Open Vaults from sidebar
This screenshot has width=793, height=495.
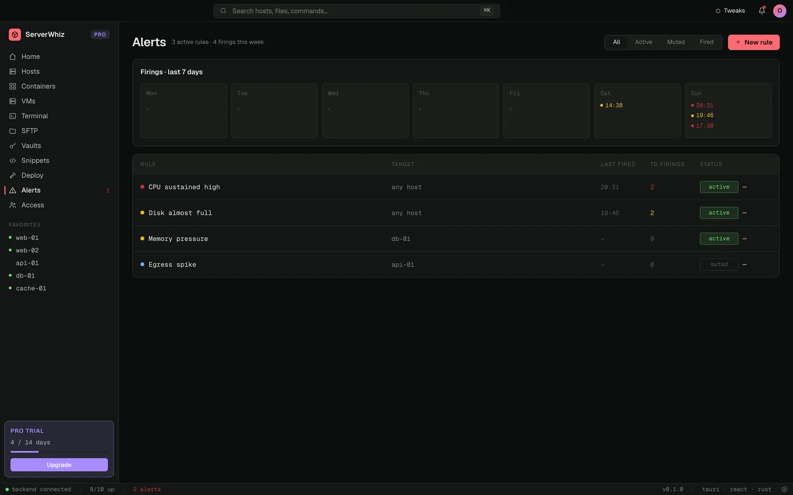[59, 146]
